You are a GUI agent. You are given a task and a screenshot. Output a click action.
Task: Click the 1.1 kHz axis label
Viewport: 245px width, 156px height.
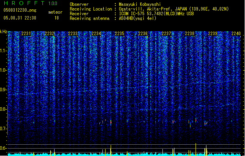[4, 51]
